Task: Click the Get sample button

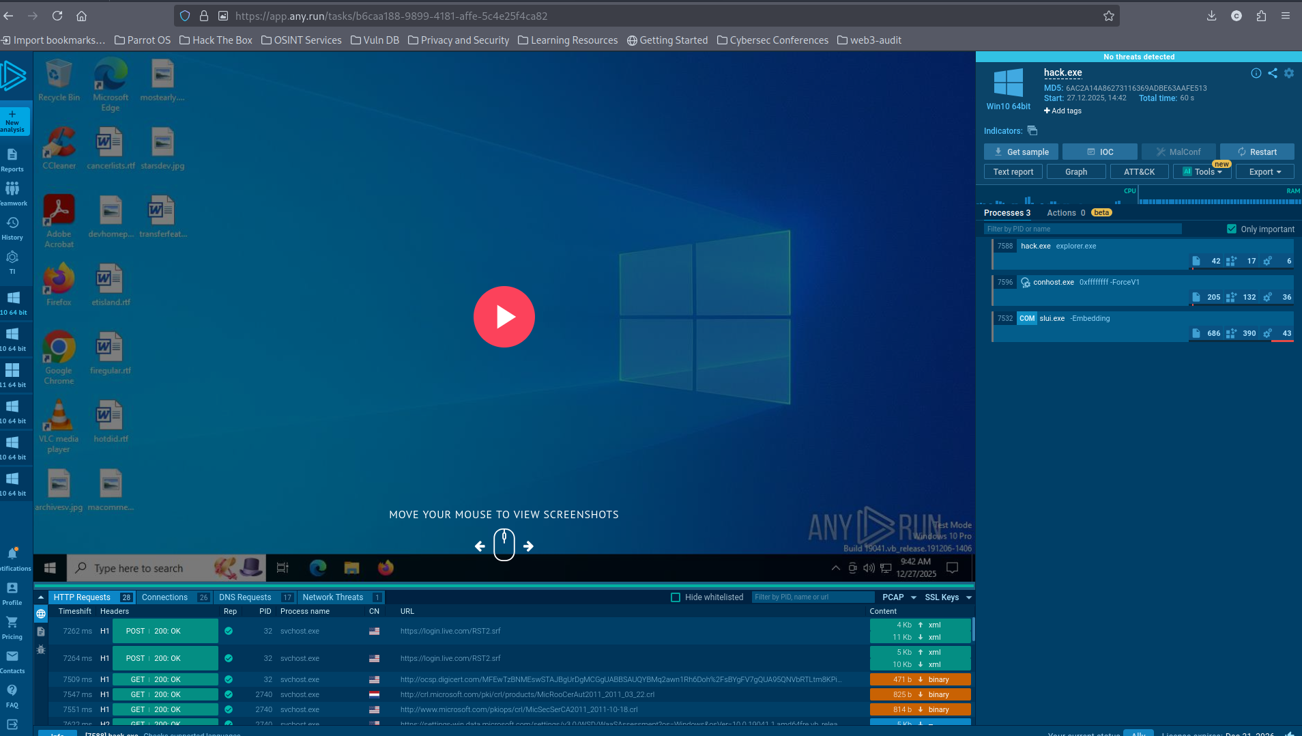Action: tap(1021, 152)
